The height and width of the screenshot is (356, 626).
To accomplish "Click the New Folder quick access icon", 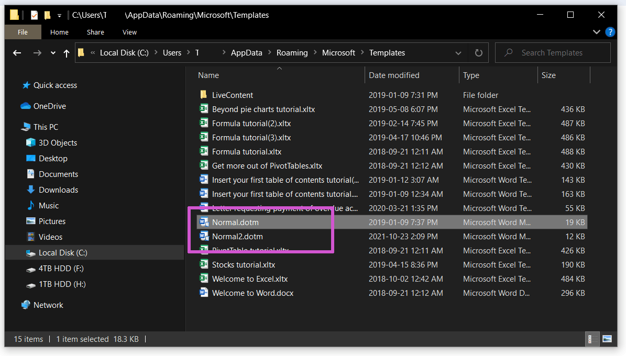I will pos(47,15).
